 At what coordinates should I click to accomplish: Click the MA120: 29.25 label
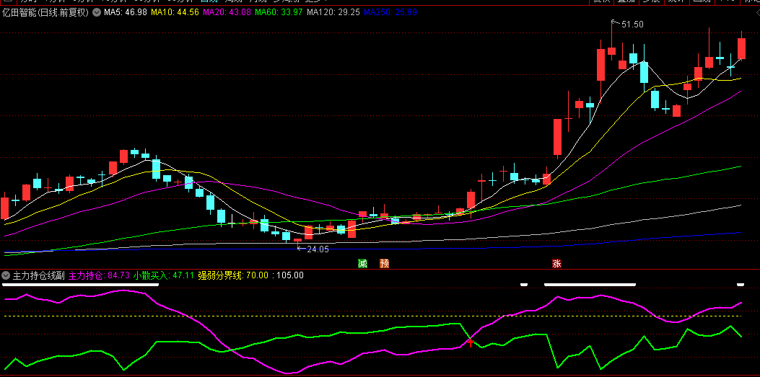point(333,12)
